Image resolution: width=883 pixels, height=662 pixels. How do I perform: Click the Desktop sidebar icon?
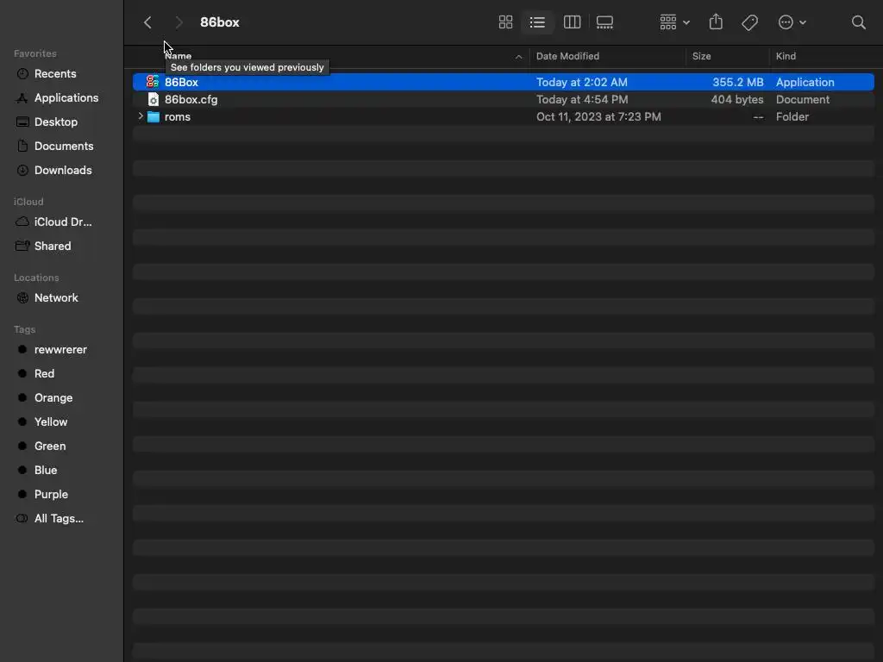click(x=22, y=122)
